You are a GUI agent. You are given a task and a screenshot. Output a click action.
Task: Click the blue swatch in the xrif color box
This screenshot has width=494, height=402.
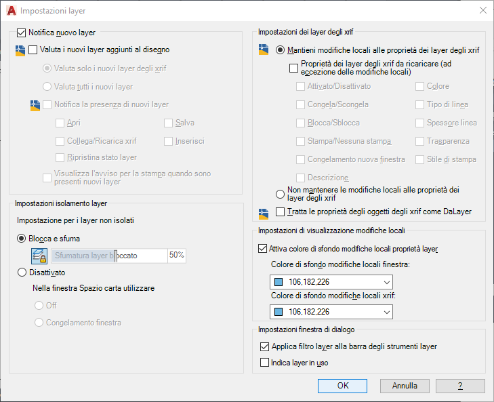pos(279,312)
